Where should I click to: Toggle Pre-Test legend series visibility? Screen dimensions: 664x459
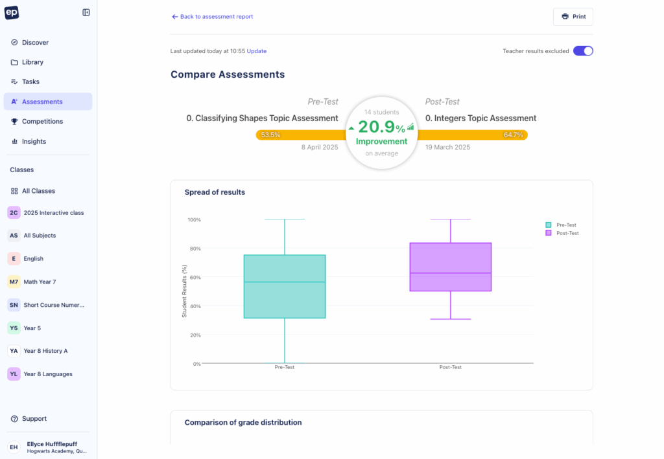[562, 225]
